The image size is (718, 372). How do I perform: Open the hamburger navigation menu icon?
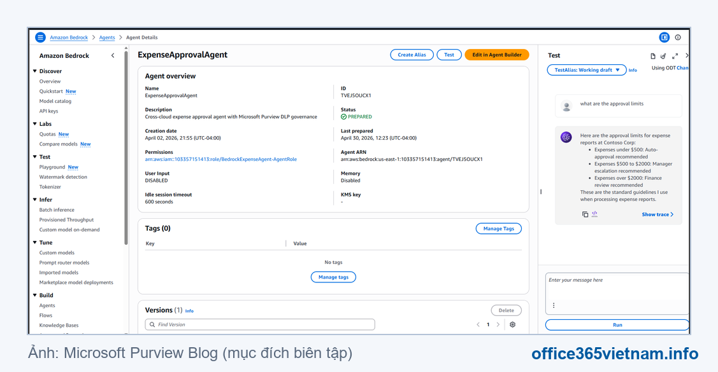click(x=40, y=37)
